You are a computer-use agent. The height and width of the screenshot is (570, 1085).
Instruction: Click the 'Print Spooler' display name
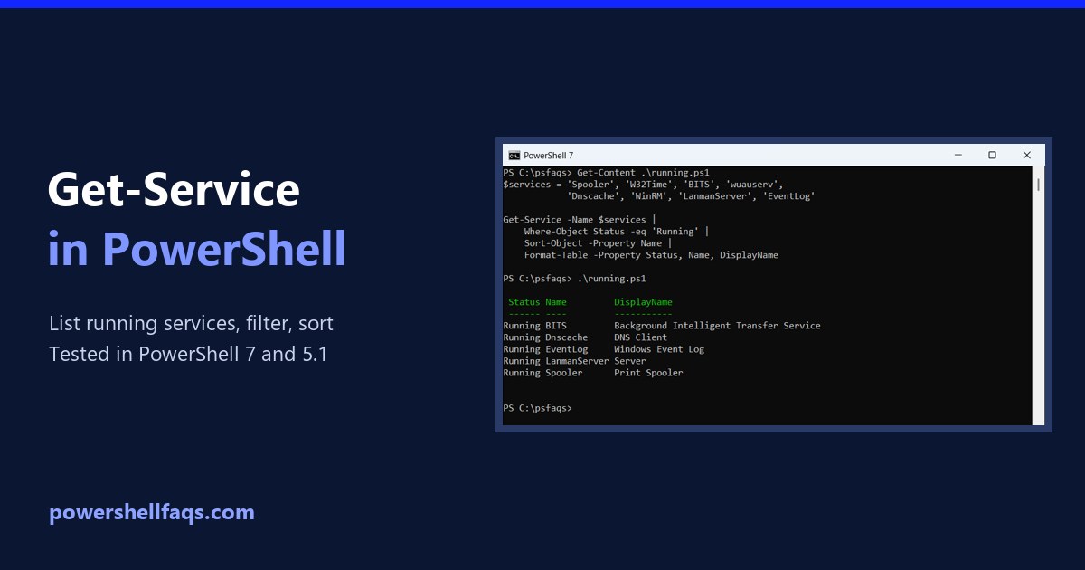point(648,373)
